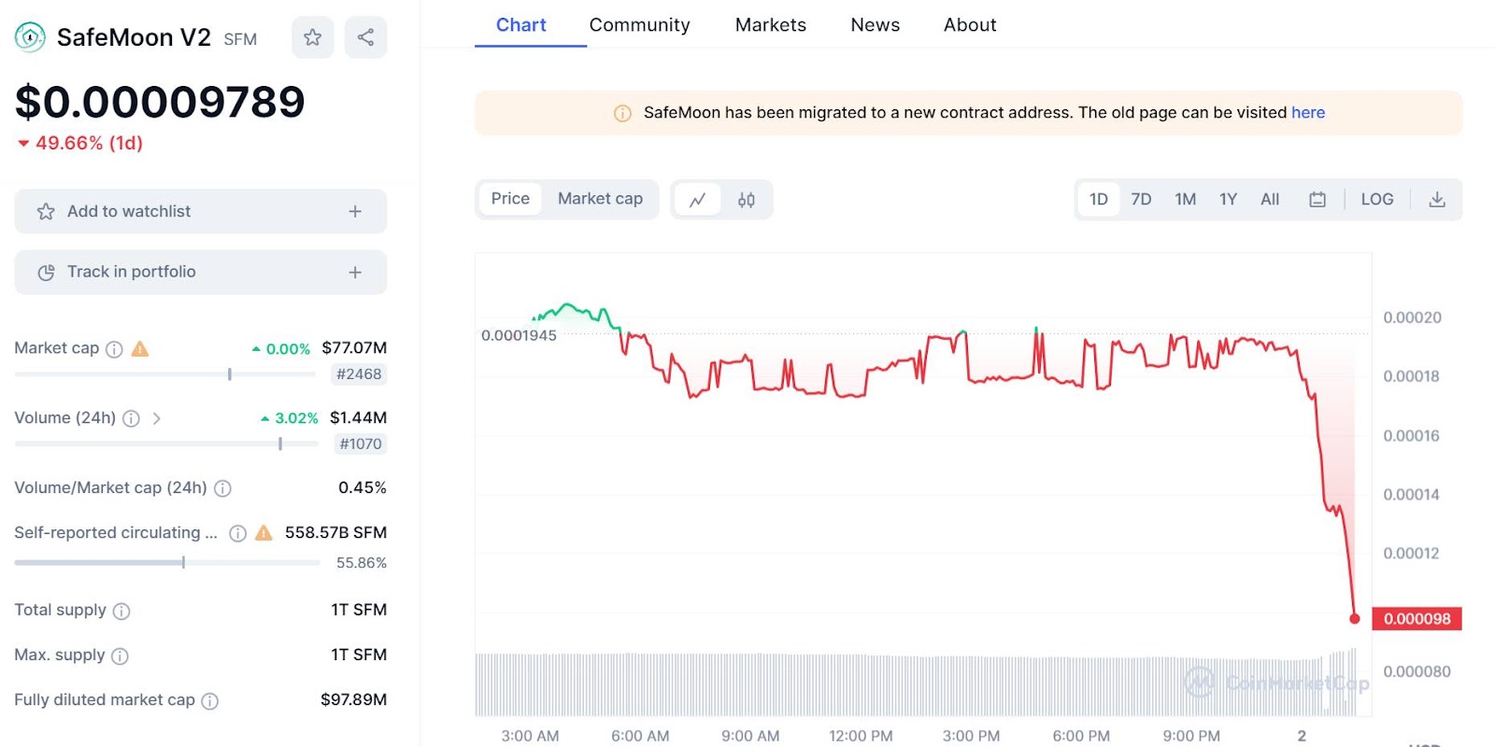Image resolution: width=1495 pixels, height=747 pixels.
Task: Click info icon next to Total supply
Action: tap(121, 612)
